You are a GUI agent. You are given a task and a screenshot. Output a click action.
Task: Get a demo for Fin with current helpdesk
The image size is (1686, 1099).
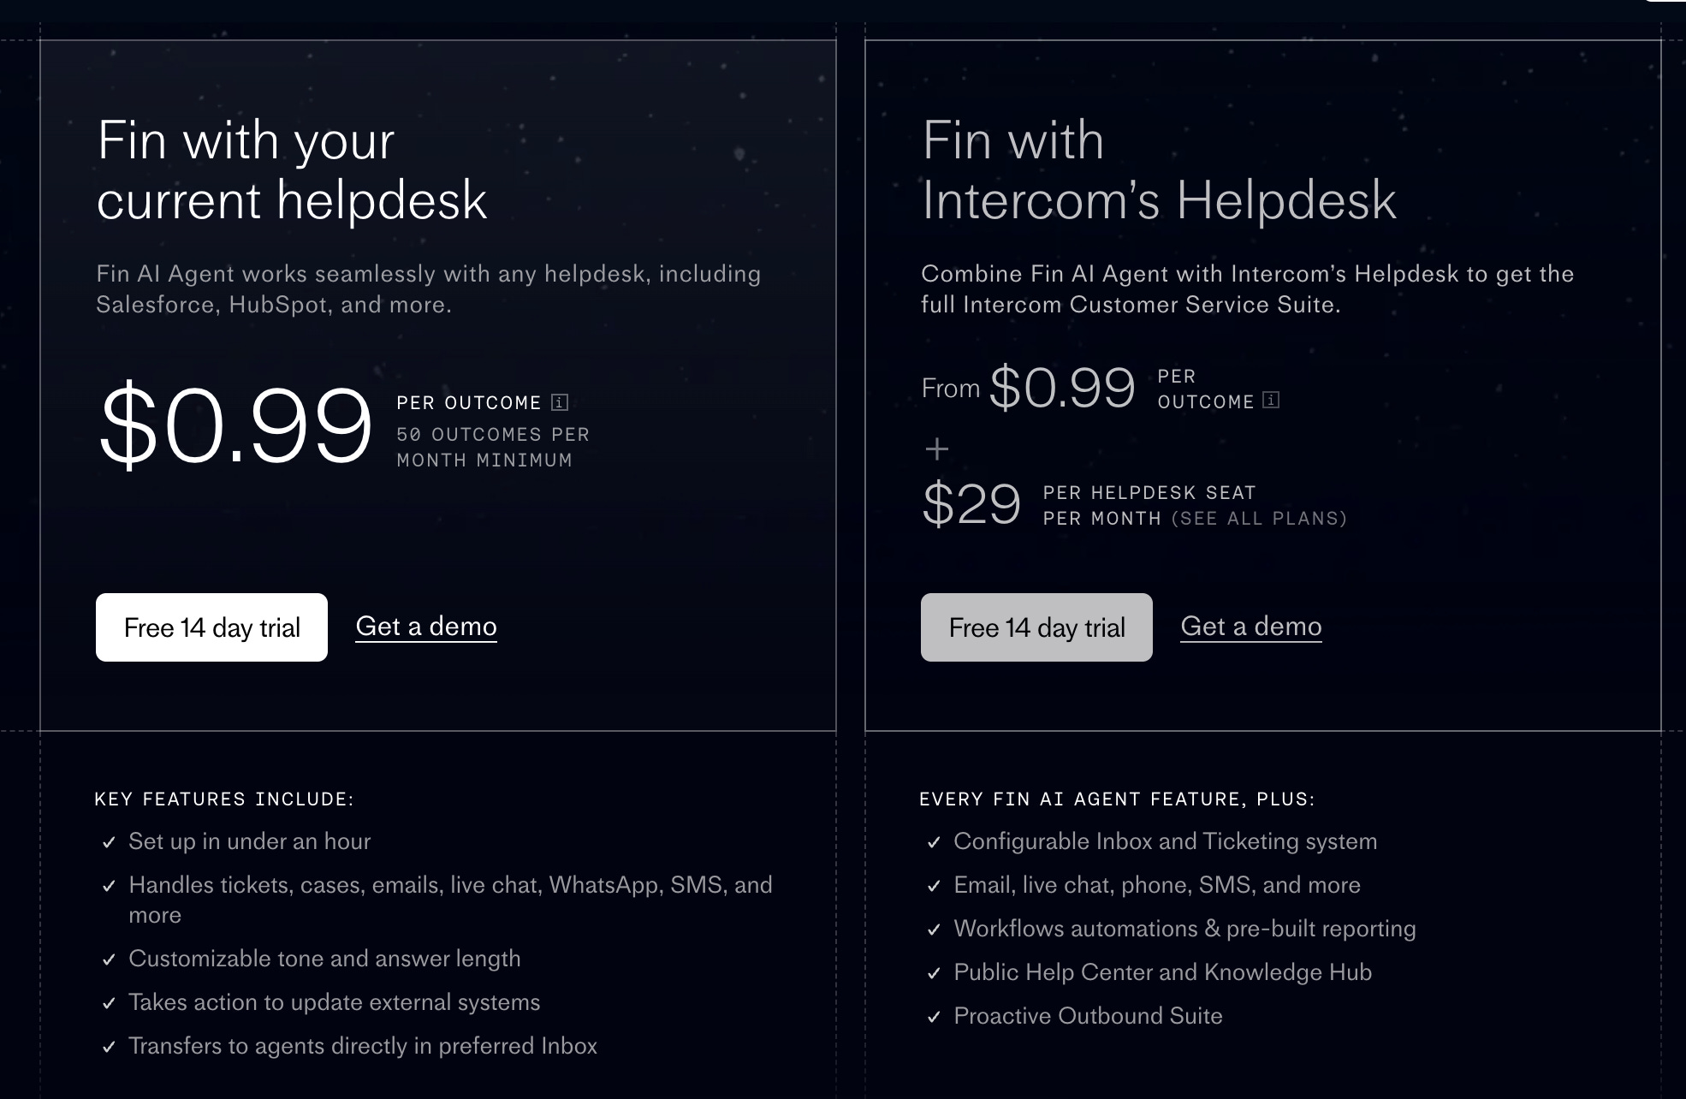[x=426, y=627]
